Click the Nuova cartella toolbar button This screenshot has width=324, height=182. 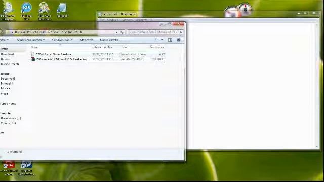point(109,40)
